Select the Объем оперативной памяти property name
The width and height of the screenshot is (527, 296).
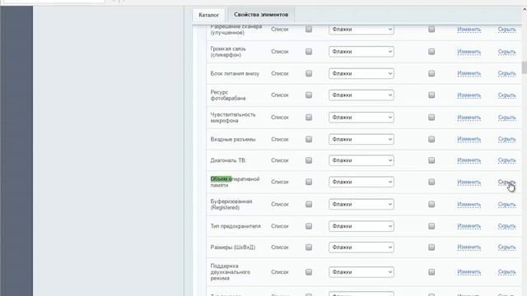pos(235,182)
